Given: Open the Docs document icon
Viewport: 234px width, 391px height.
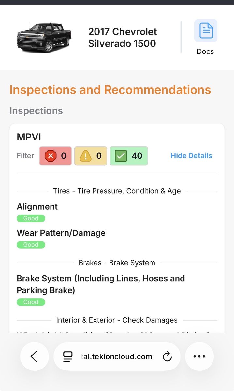Looking at the screenshot, I should pos(206,31).
